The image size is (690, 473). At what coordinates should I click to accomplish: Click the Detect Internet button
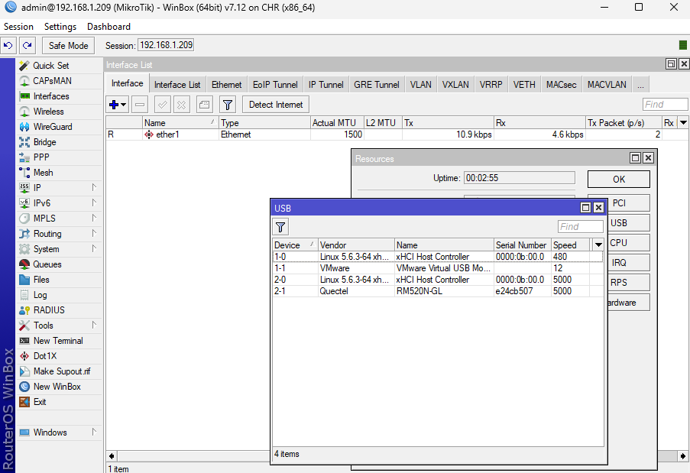275,104
